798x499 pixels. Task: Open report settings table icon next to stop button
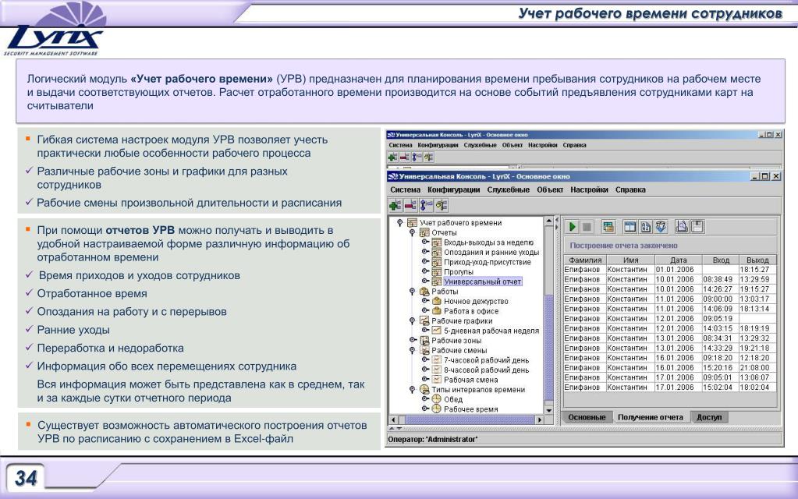tap(608, 227)
